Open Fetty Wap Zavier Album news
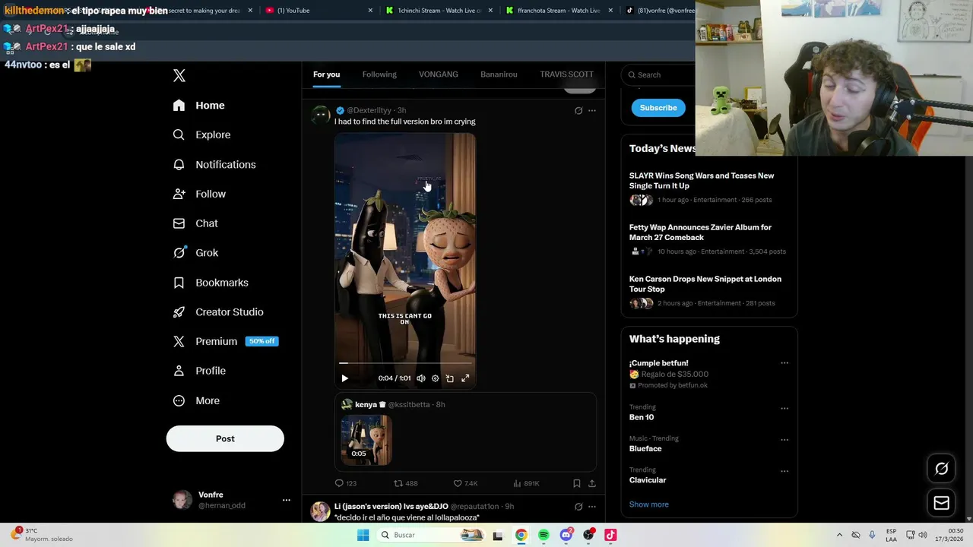Viewport: 973px width, 547px height. pyautogui.click(x=708, y=239)
